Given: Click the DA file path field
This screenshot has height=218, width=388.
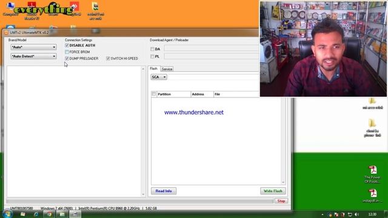Looking at the screenshot, I should [x=212, y=48].
